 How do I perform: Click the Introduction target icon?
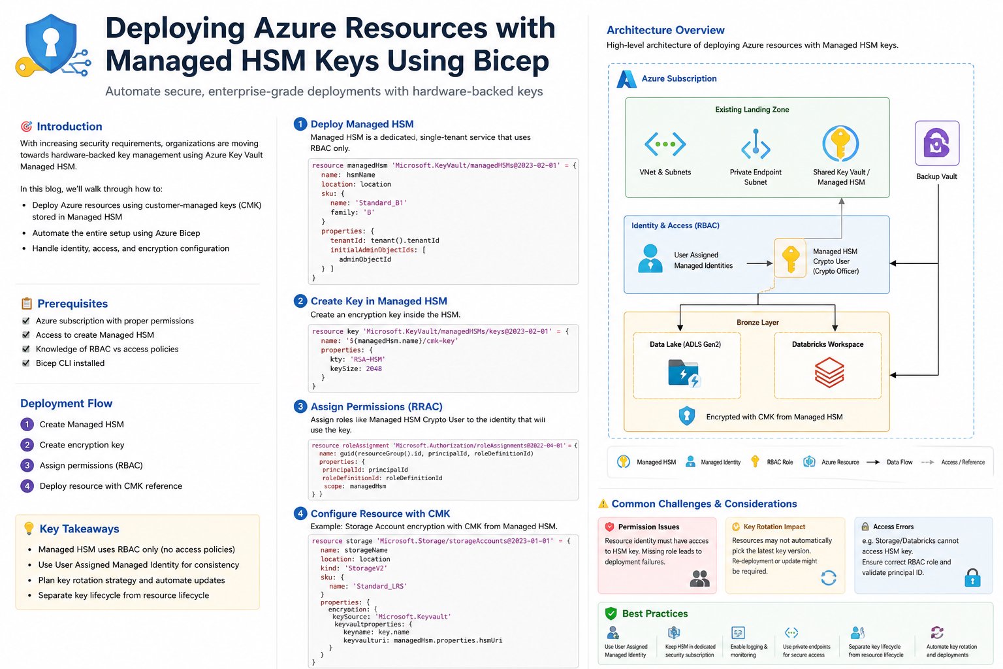coord(26,126)
